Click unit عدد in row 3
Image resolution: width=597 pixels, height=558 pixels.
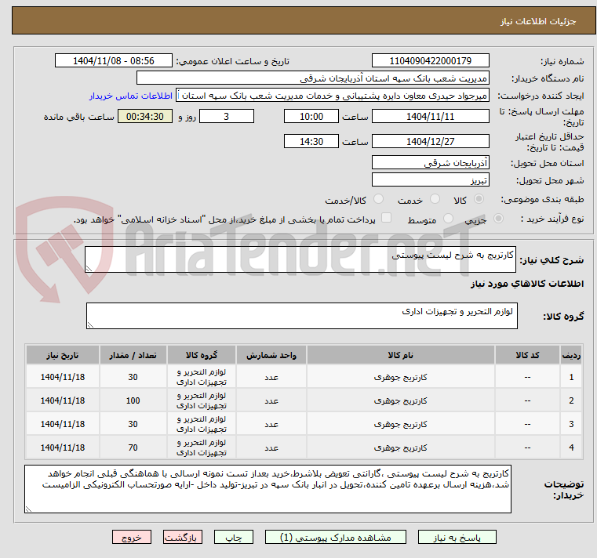click(271, 424)
